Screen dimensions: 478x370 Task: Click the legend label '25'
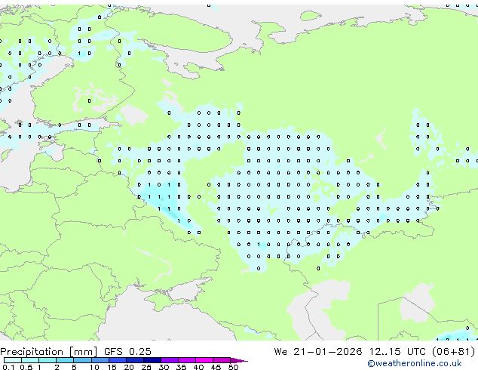pos(146,367)
